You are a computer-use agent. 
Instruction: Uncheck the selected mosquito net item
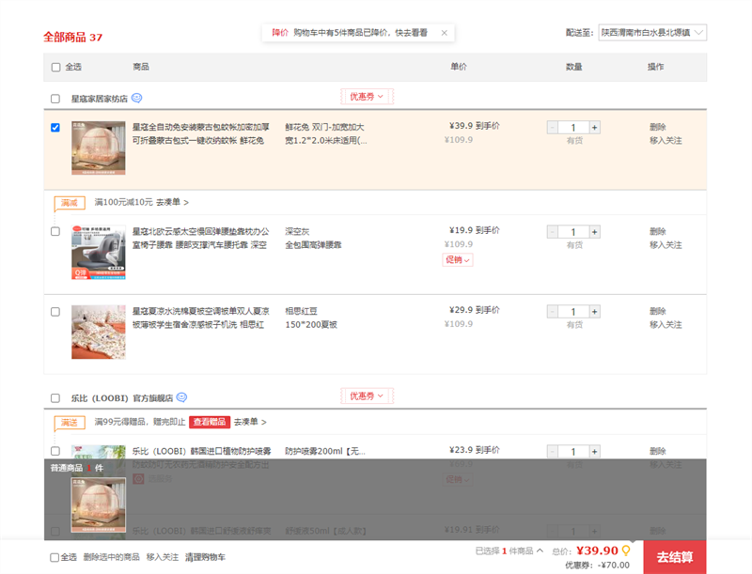(55, 128)
